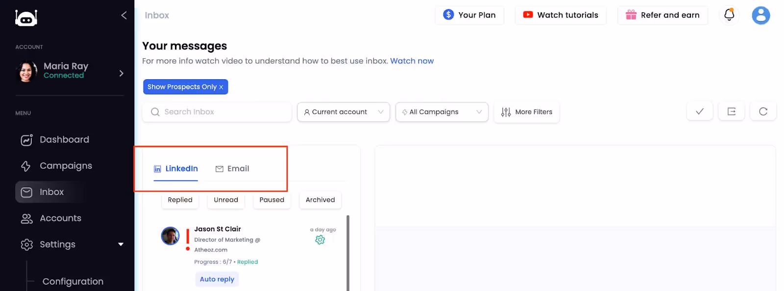Click the a day ago timestamp
Viewport: 784px width, 291px height.
pyautogui.click(x=323, y=230)
